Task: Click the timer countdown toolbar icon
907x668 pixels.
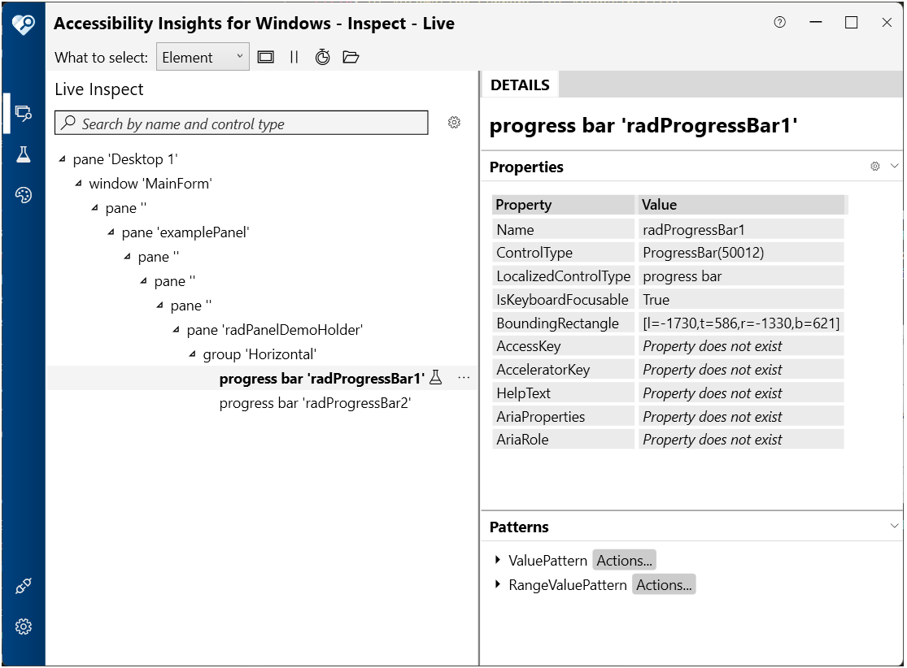Action: [322, 57]
